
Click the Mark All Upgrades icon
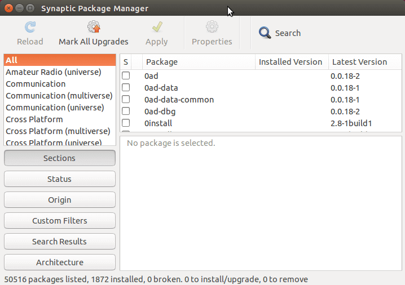[94, 27]
